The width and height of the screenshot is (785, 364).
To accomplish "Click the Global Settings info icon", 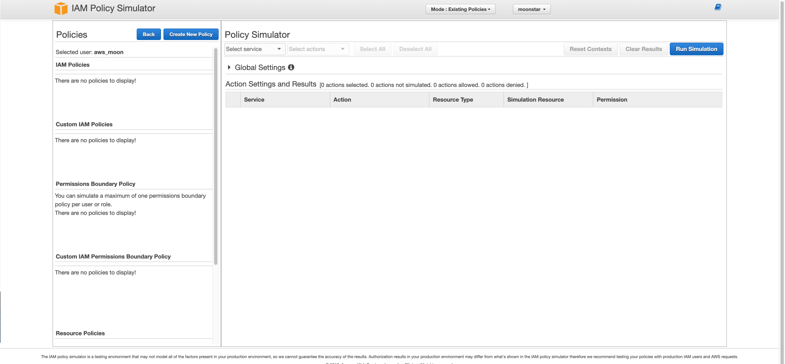I will pos(291,67).
